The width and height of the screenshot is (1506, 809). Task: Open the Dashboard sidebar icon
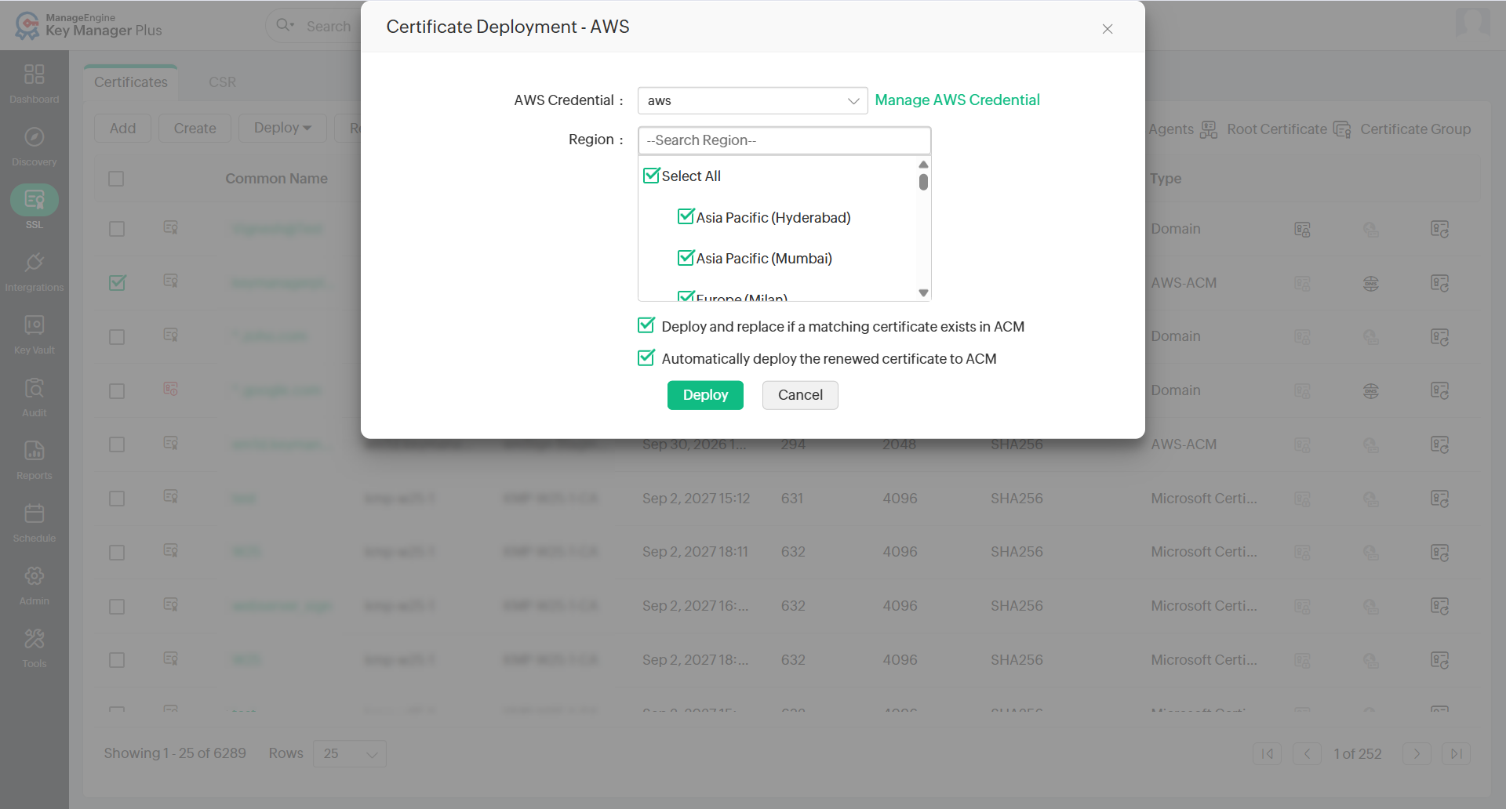click(34, 83)
